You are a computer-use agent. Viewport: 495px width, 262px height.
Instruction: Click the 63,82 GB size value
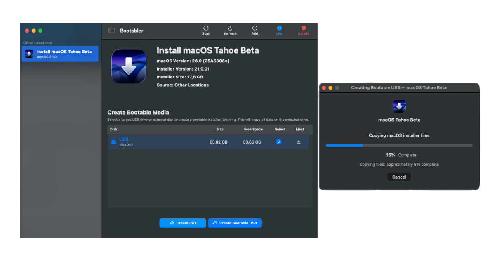(219, 142)
